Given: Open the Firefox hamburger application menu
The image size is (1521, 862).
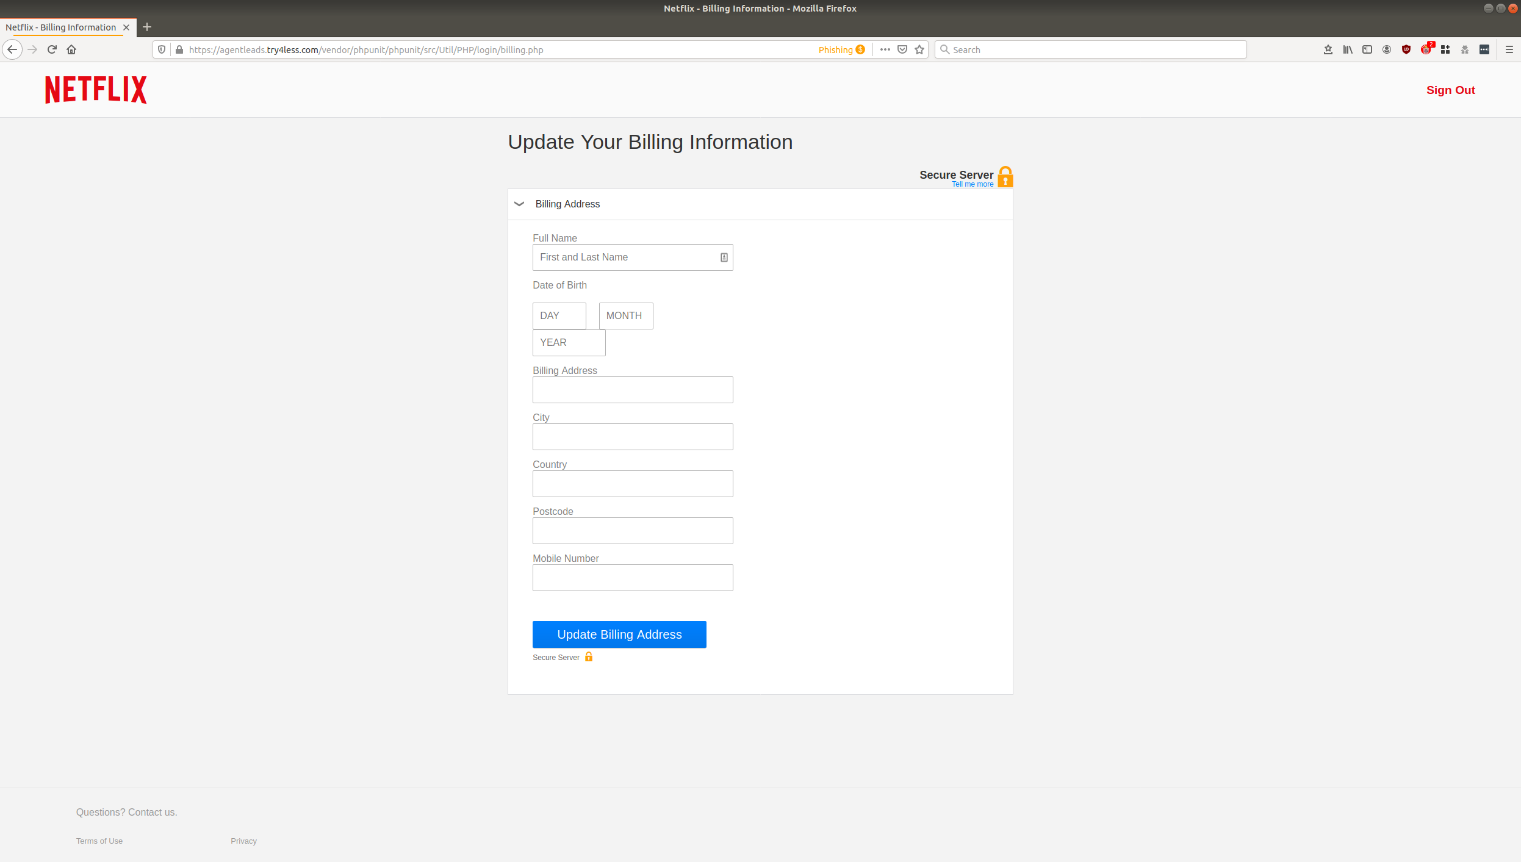Looking at the screenshot, I should [x=1509, y=49].
